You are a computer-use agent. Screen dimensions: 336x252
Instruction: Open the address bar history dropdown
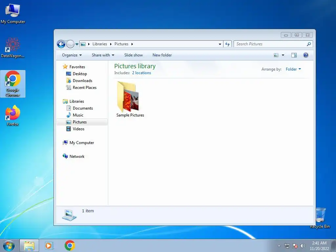(x=220, y=44)
